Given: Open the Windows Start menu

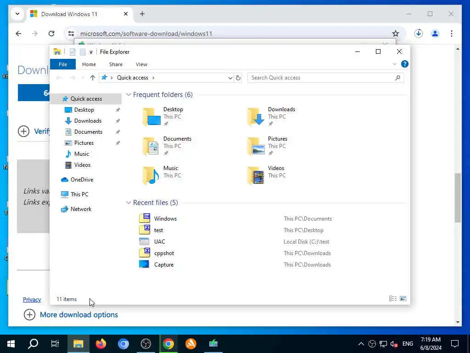Looking at the screenshot, I should tap(11, 344).
